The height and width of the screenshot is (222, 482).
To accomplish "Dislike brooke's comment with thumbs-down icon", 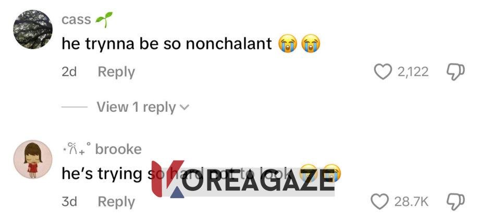I will tap(455, 202).
